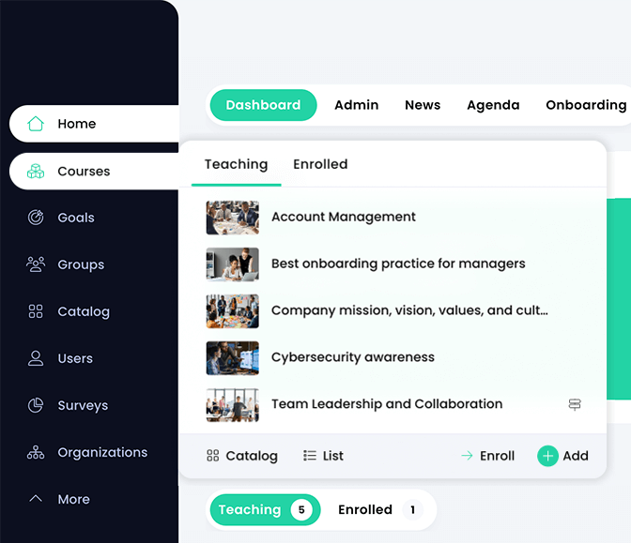
Task: Click the Catalog grid icon in sidebar
Action: point(36,311)
